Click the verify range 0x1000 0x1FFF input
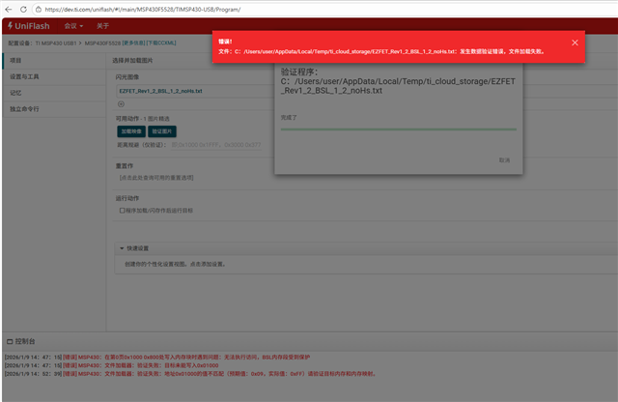 coord(216,145)
